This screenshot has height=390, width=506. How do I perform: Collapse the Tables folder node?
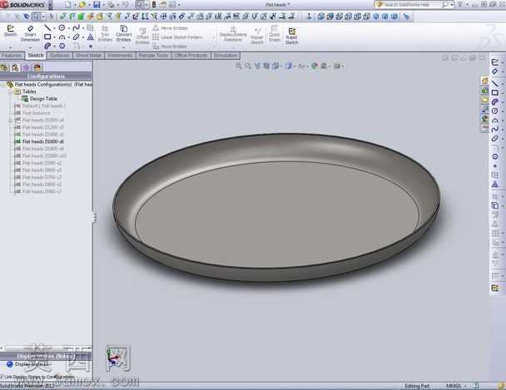(x=10, y=91)
